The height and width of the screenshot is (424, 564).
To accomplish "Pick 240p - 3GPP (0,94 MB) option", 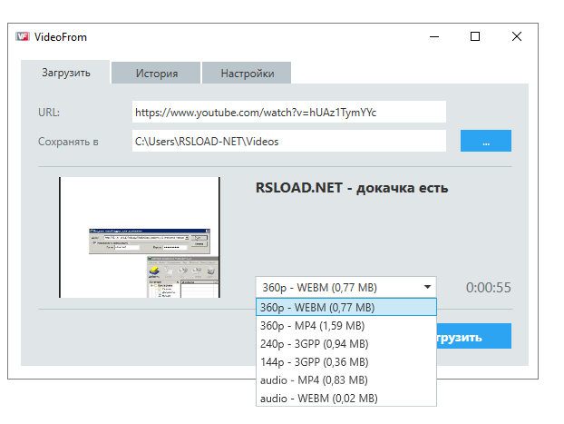I will coord(346,344).
